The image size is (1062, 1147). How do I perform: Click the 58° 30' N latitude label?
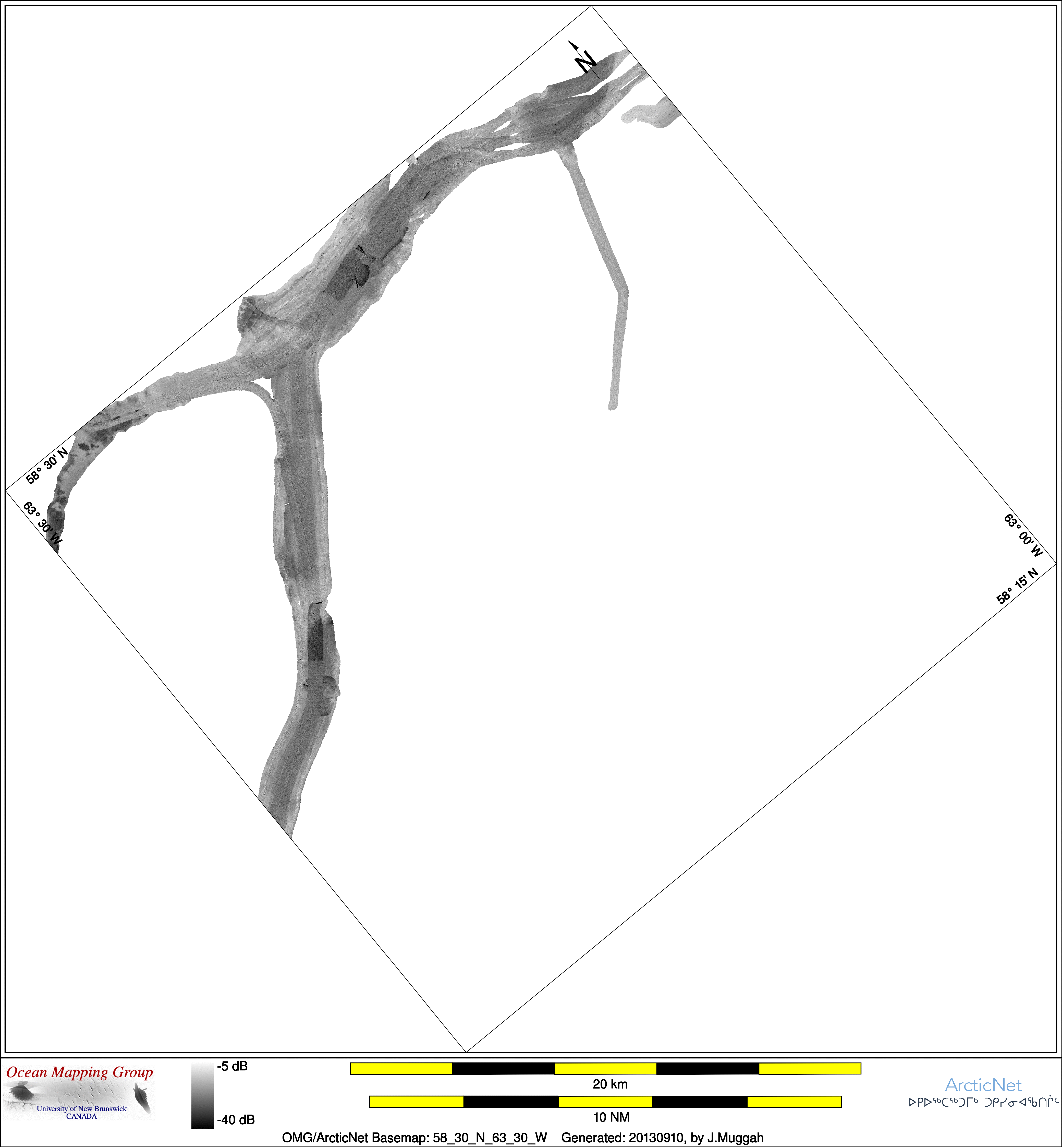tap(47, 466)
